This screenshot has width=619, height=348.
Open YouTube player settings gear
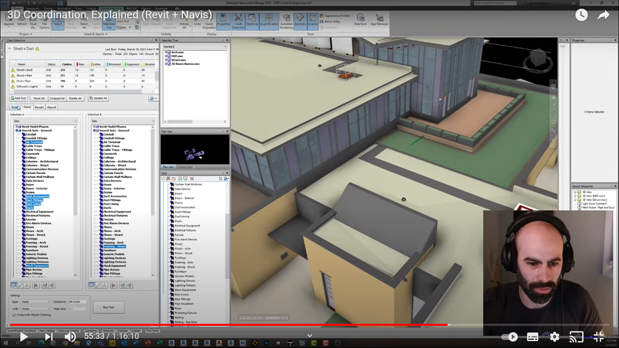pos(555,337)
